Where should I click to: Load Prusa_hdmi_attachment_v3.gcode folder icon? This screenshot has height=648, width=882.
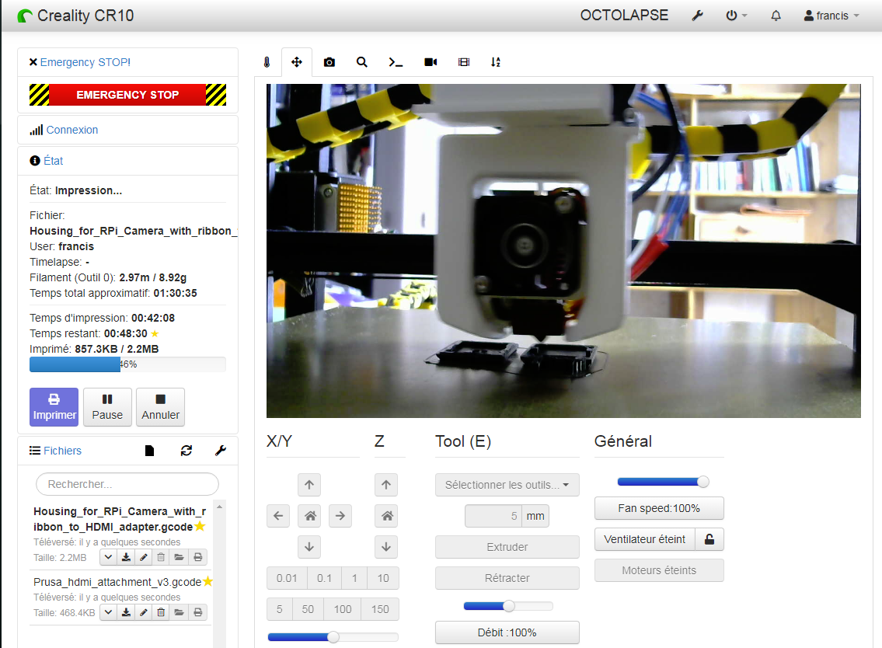pos(179,612)
